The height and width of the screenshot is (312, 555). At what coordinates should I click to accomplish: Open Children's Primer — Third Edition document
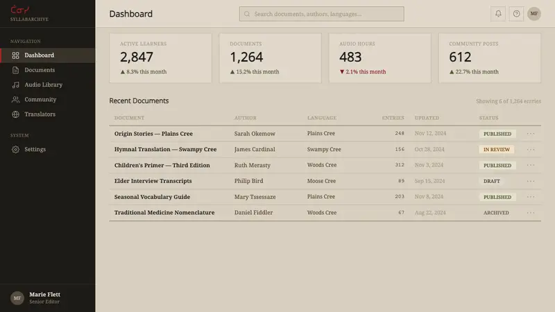(x=162, y=165)
